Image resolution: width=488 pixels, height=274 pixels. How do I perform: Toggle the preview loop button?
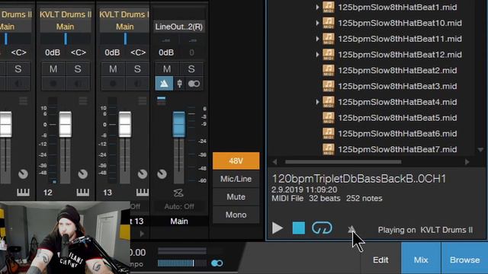tap(322, 228)
